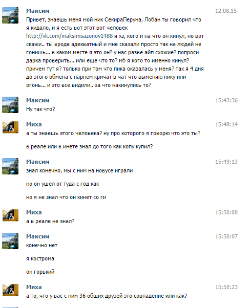
Task: Click Миха name on the 15:50:23 message
Action: pyautogui.click(x=34, y=287)
